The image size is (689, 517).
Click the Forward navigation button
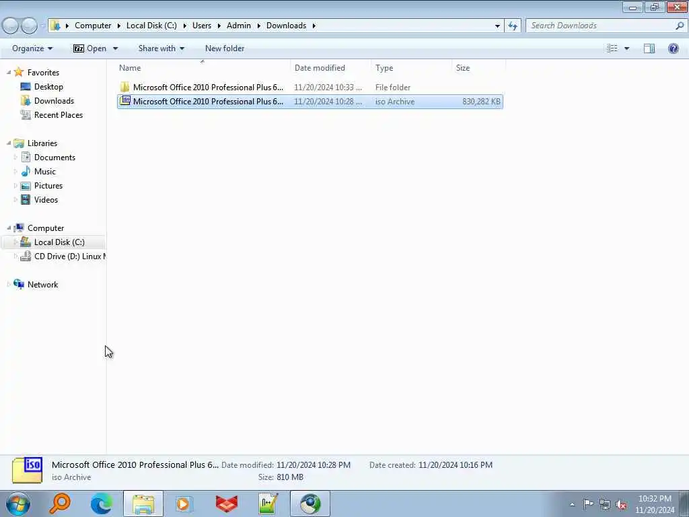29,26
